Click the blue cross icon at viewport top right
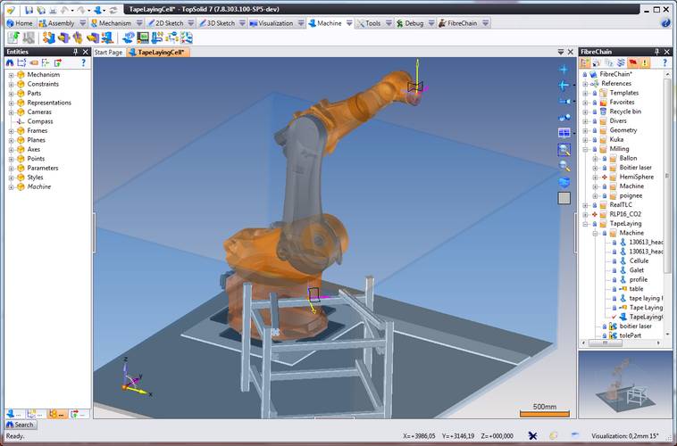 [564, 70]
